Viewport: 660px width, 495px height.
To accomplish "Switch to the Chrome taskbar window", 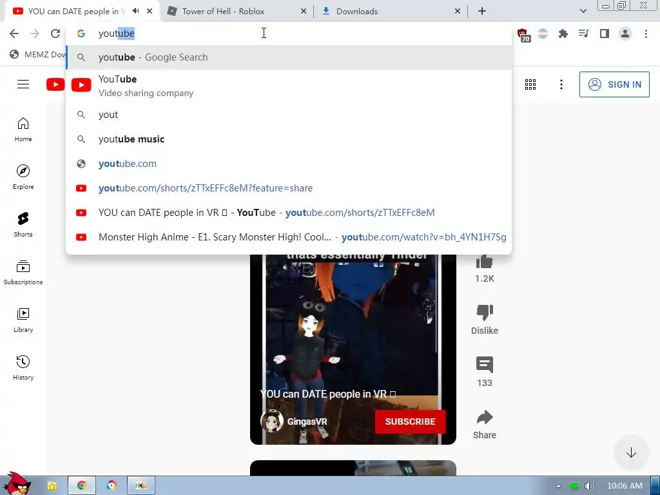I will [x=82, y=486].
